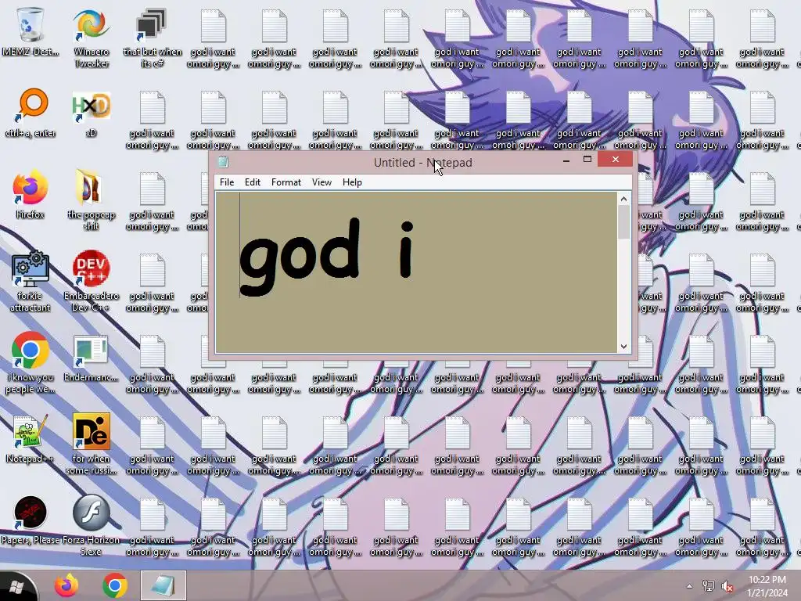
Task: Open the Format menu in Notepad
Action: coord(286,182)
